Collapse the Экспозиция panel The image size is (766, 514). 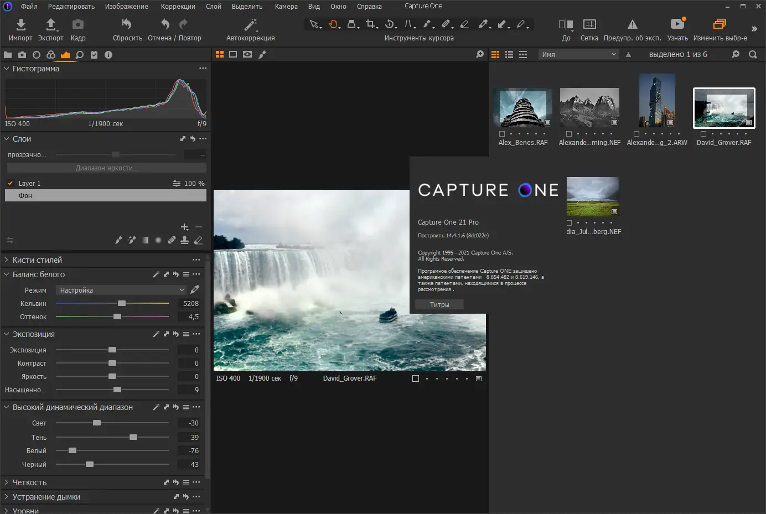(x=6, y=334)
